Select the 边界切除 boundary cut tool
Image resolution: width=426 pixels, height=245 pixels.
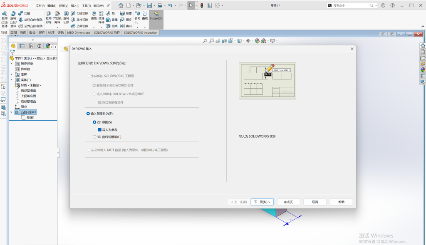(x=79, y=26)
